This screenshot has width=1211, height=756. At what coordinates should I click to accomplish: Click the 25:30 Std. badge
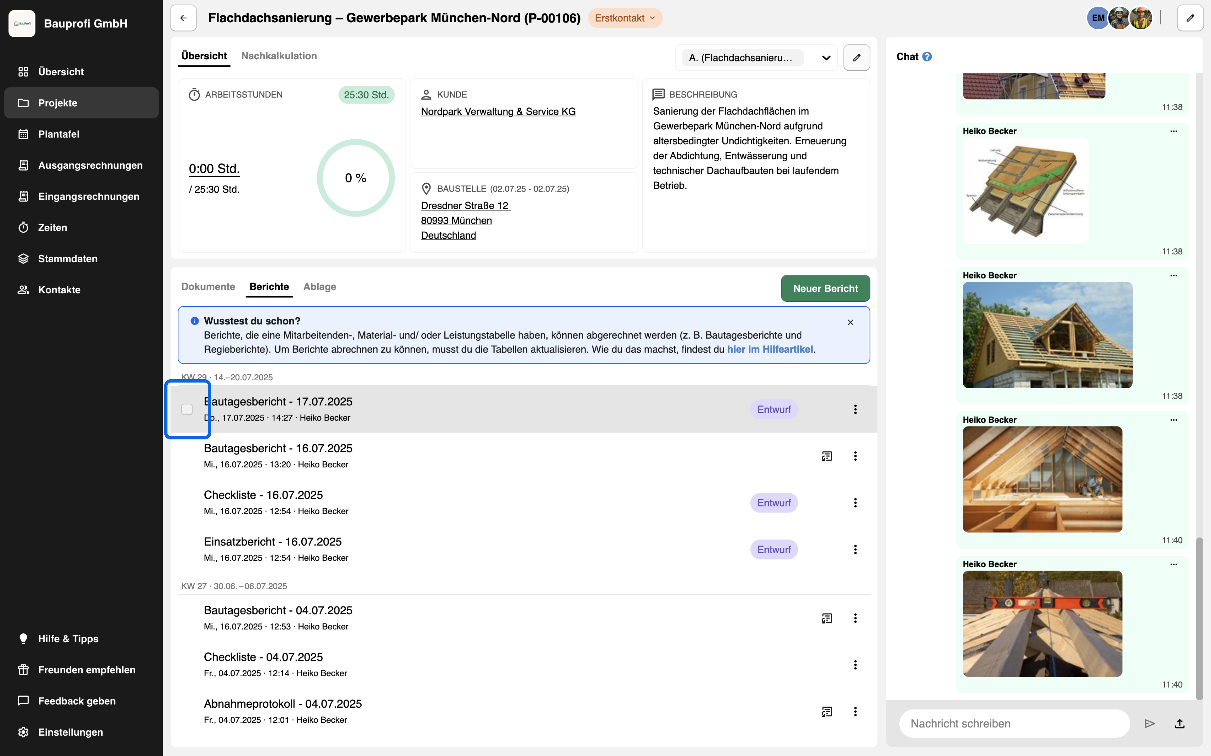click(x=366, y=95)
